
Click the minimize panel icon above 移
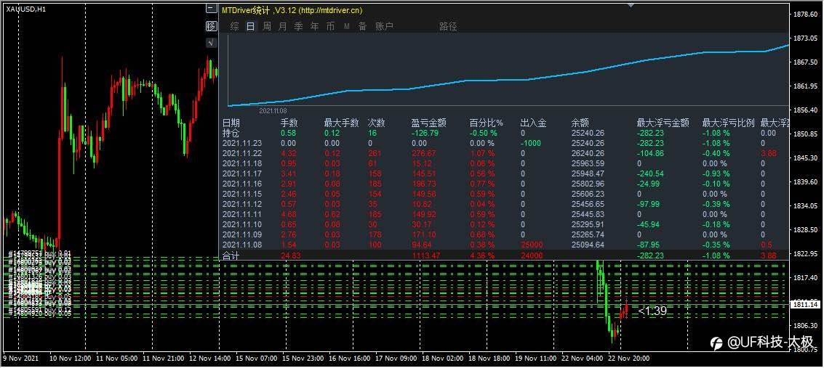212,9
